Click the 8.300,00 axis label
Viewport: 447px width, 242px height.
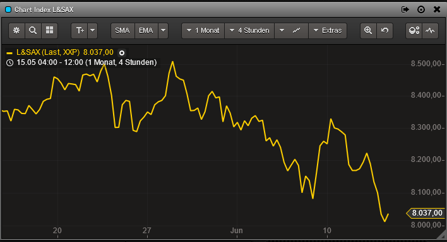coord(426,127)
